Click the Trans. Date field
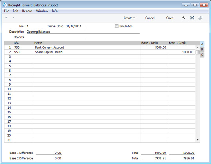 pos(76,26)
